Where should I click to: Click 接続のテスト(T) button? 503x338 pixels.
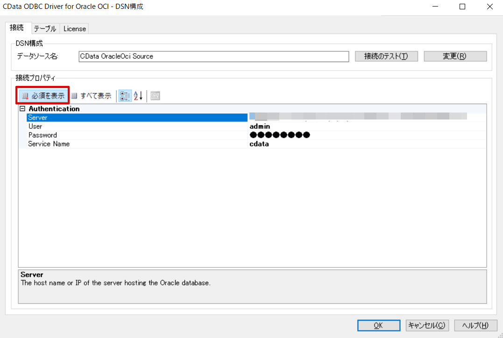click(386, 56)
